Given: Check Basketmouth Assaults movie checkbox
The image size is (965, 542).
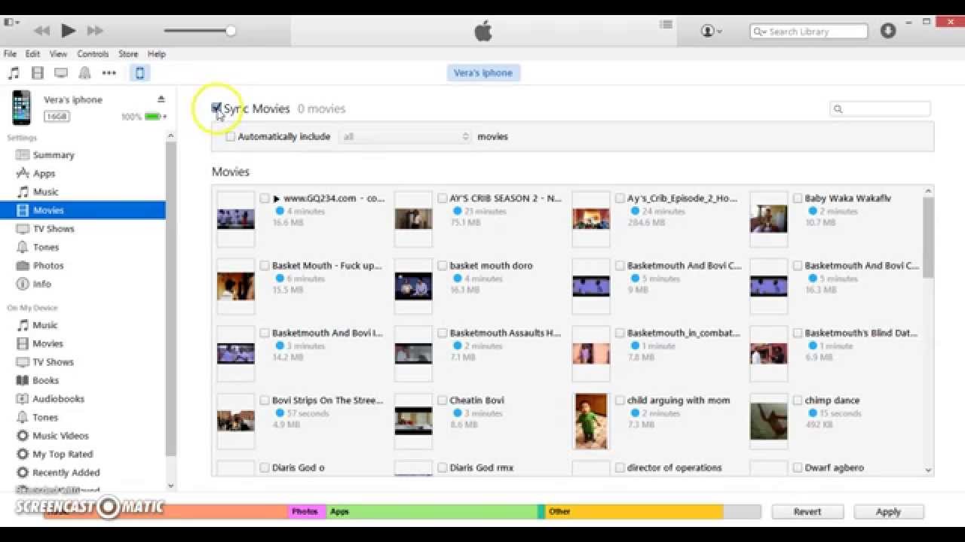Looking at the screenshot, I should pyautogui.click(x=443, y=333).
